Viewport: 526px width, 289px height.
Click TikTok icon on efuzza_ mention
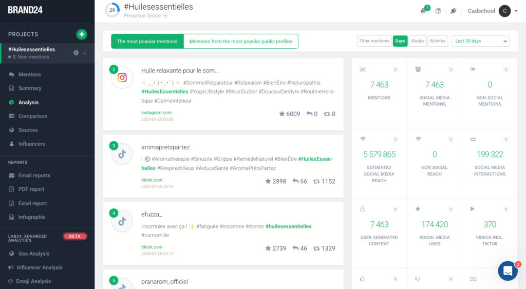pyautogui.click(x=122, y=221)
